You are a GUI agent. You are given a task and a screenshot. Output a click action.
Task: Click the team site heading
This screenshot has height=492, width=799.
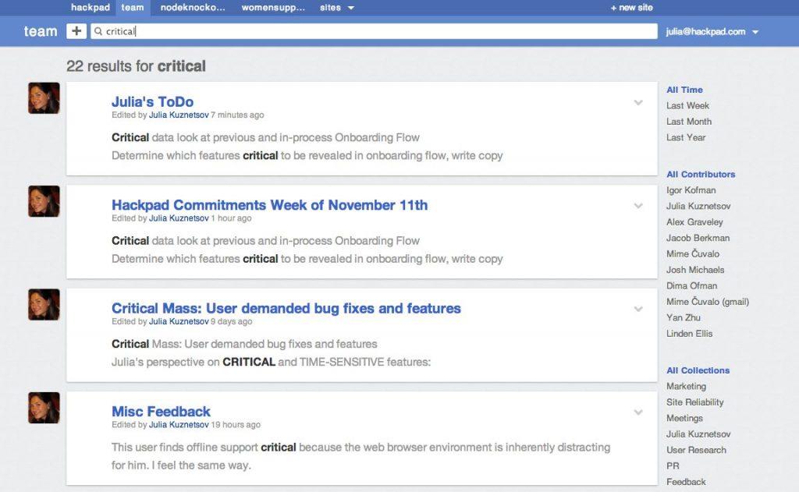click(41, 32)
